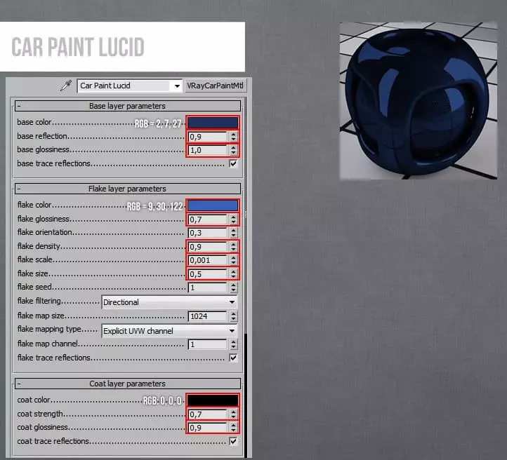The image size is (507, 460).
Task: Toggle flake trace reflections checkbox
Action: tap(233, 358)
